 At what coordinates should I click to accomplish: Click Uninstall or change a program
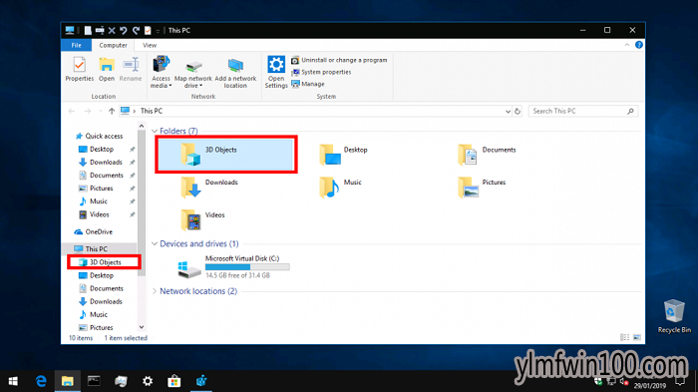coord(339,60)
